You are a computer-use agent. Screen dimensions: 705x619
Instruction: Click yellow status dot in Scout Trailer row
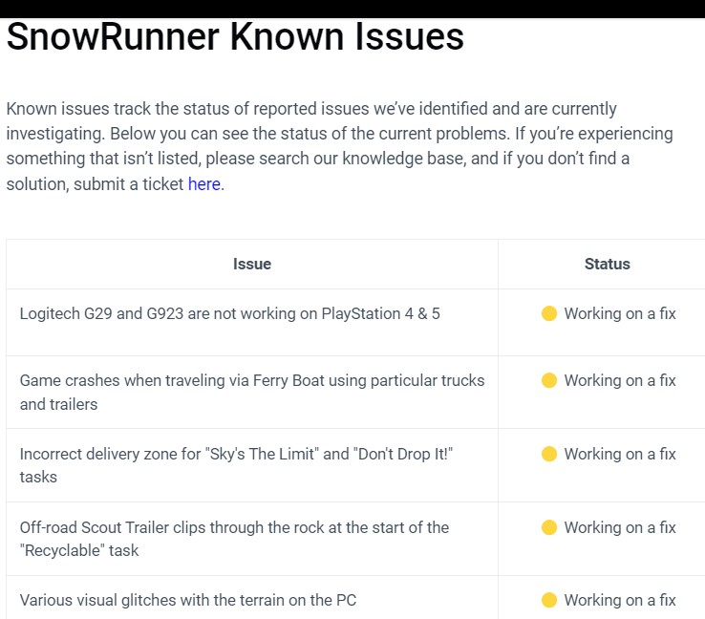click(x=549, y=527)
